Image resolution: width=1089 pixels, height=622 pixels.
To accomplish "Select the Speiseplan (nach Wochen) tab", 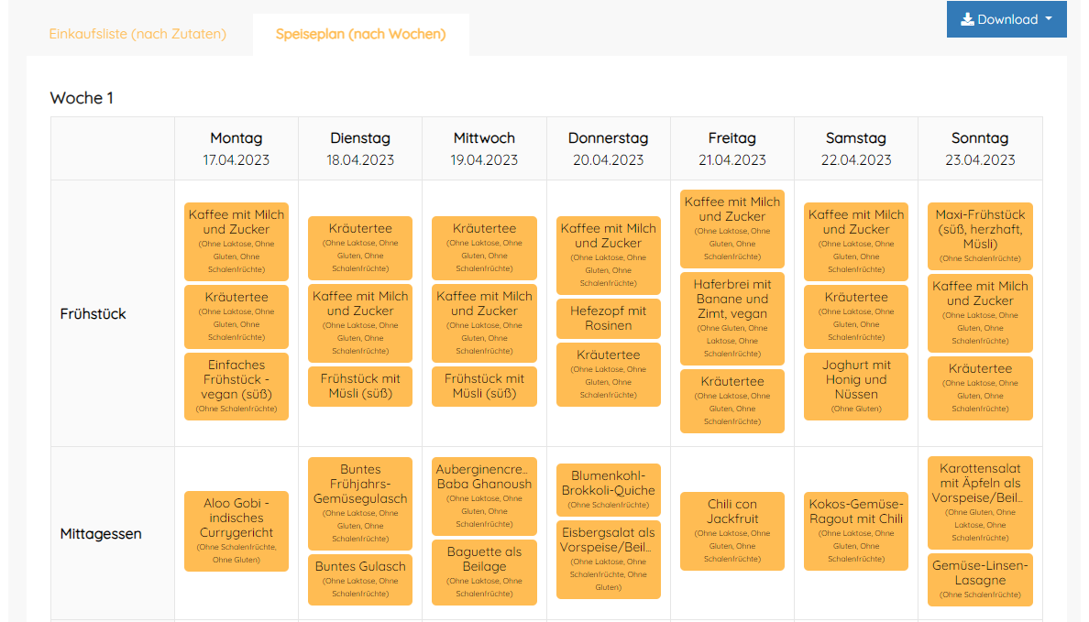I will tap(360, 34).
